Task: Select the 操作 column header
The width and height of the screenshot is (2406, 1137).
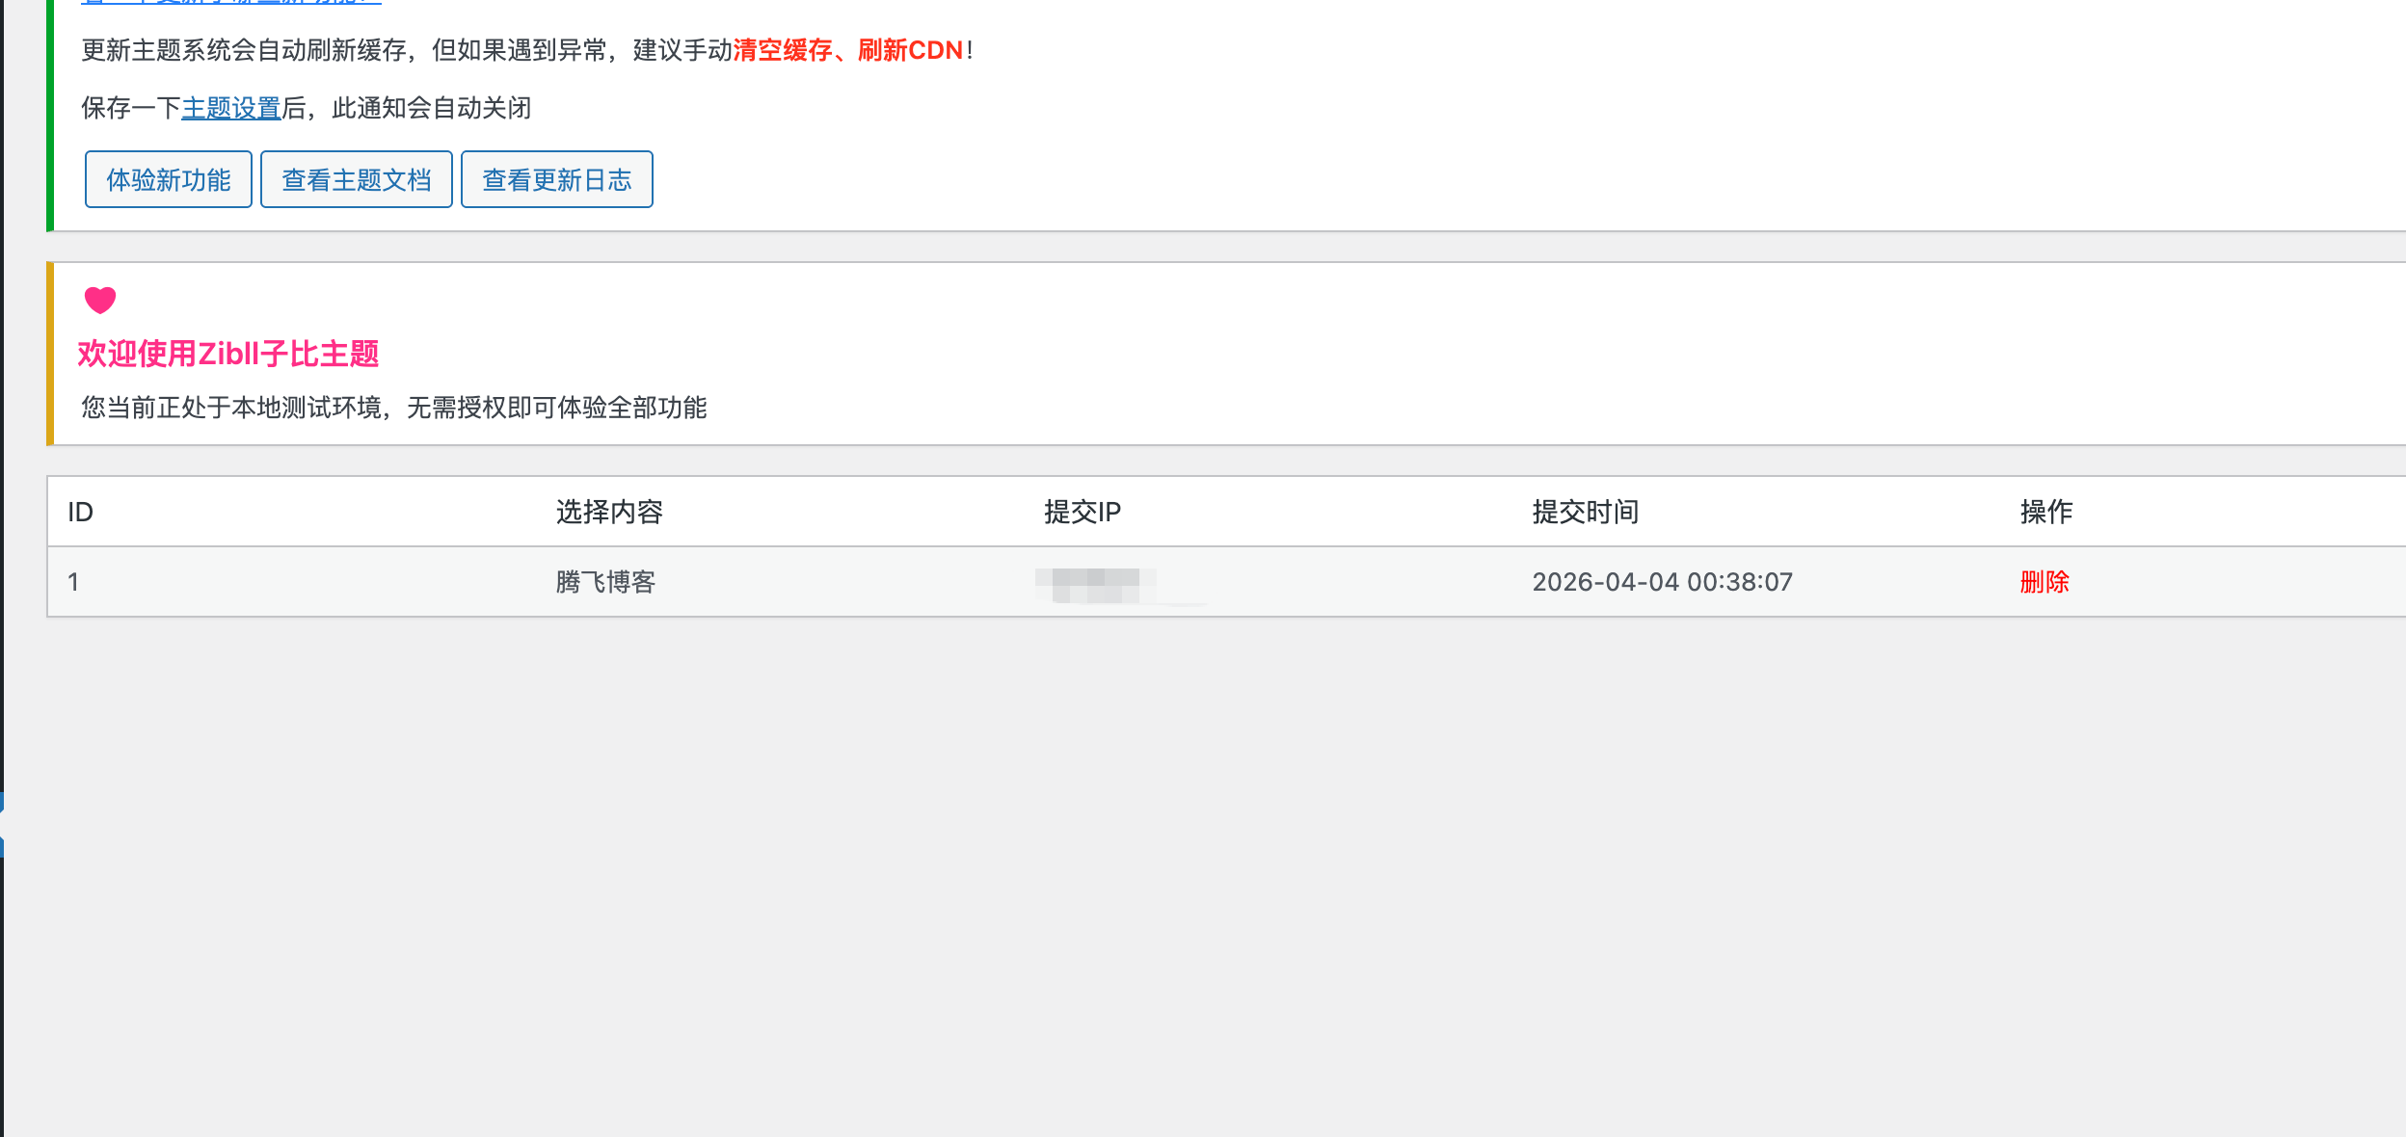Action: tap(2048, 512)
